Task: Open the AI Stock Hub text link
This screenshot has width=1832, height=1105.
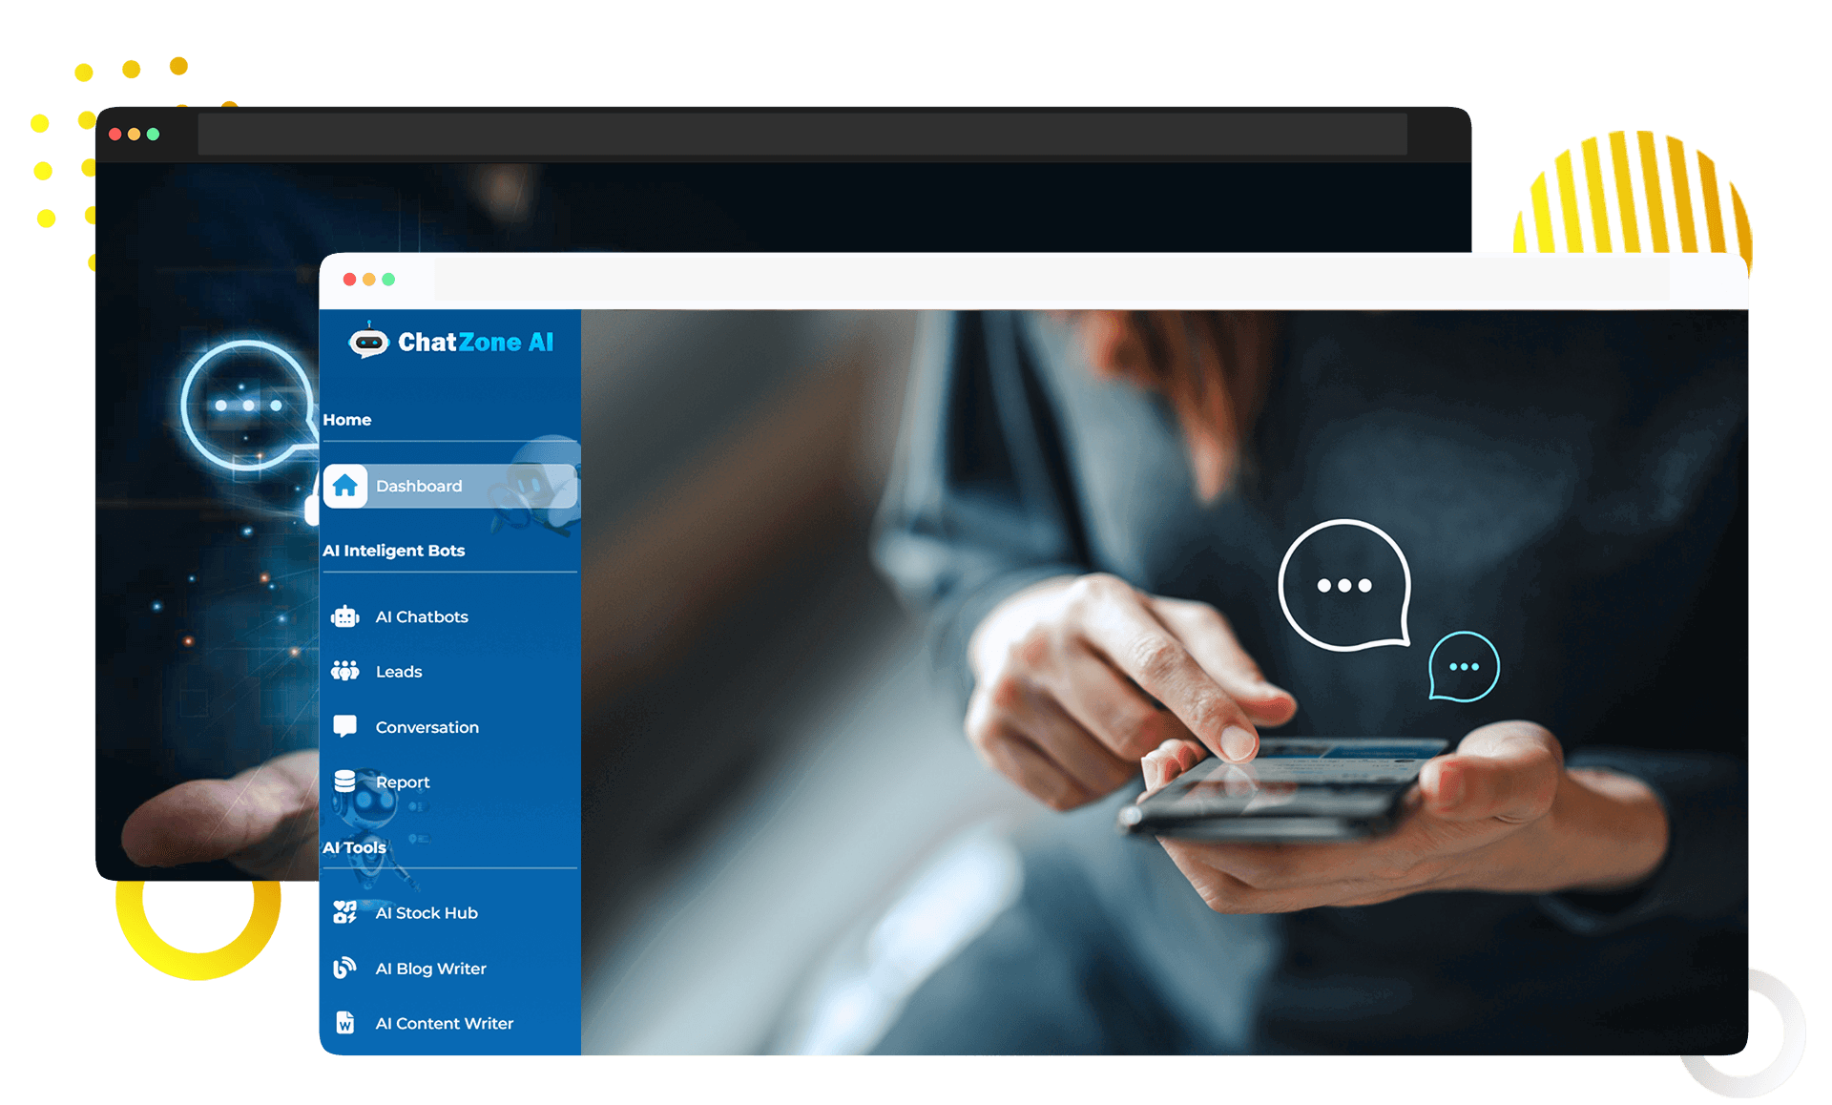Action: pyautogui.click(x=427, y=913)
